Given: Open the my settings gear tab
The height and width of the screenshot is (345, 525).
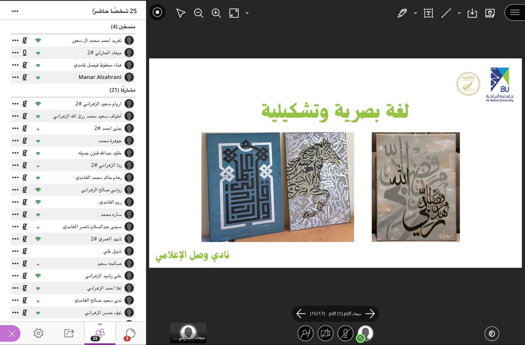Looking at the screenshot, I should point(38,333).
